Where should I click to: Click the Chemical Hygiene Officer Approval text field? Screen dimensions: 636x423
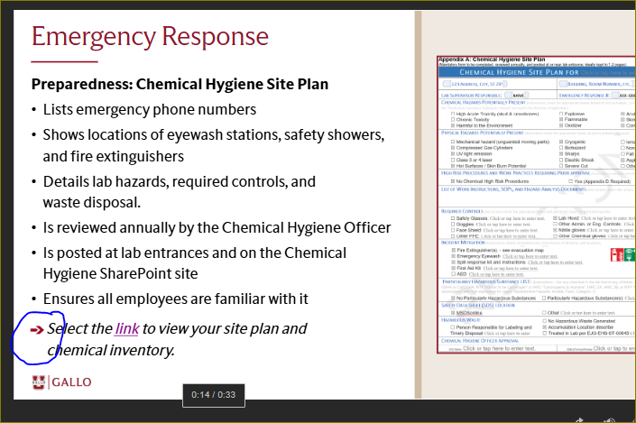[x=500, y=348]
